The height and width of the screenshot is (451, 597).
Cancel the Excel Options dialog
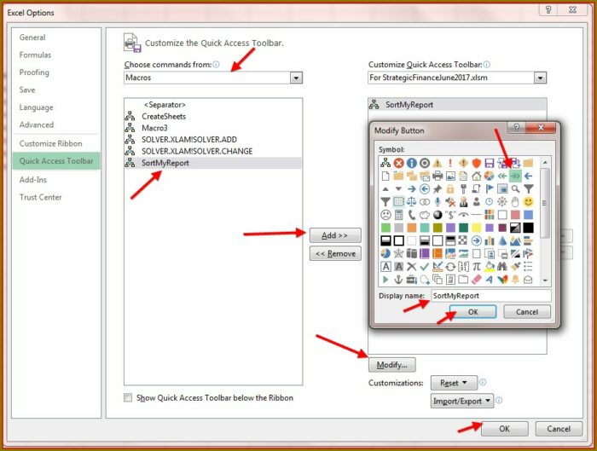559,429
